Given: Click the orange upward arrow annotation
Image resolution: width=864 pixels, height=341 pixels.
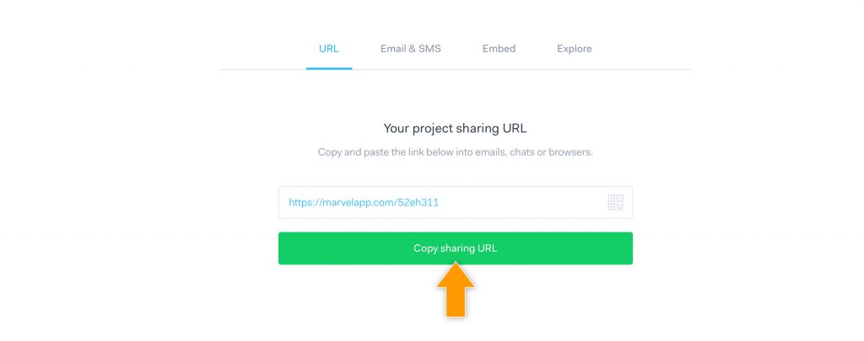Looking at the screenshot, I should point(455,290).
